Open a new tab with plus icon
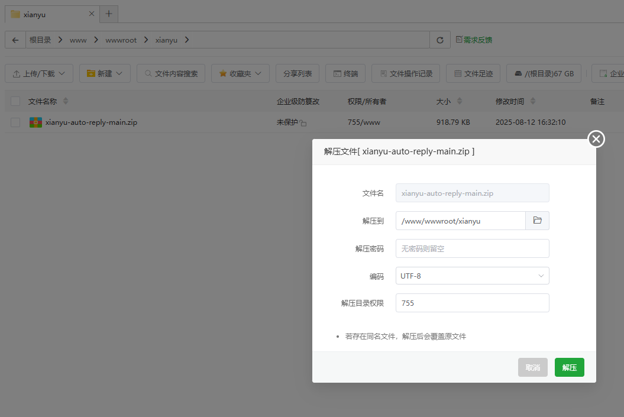 109,14
